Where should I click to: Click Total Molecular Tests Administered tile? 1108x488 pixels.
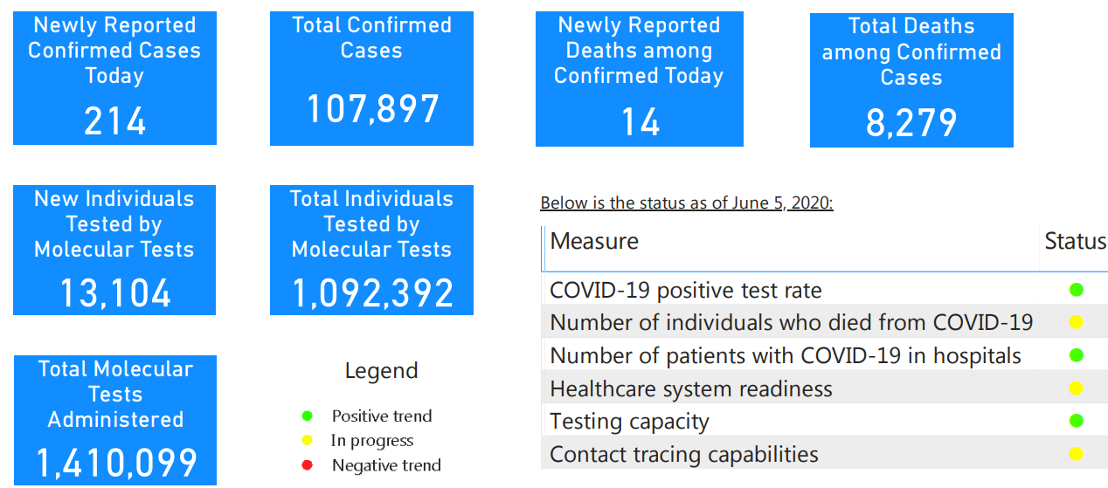coord(114,420)
